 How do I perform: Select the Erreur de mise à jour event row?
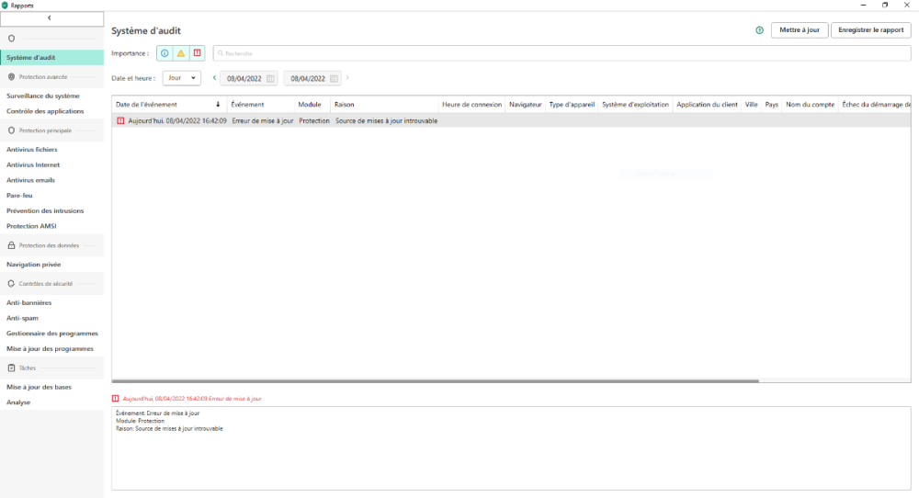click(x=511, y=120)
